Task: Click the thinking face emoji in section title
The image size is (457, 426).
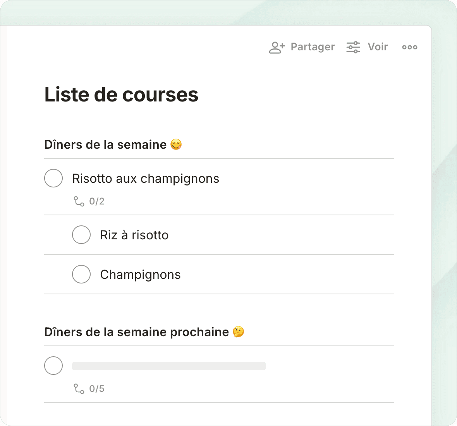Action: (x=238, y=332)
